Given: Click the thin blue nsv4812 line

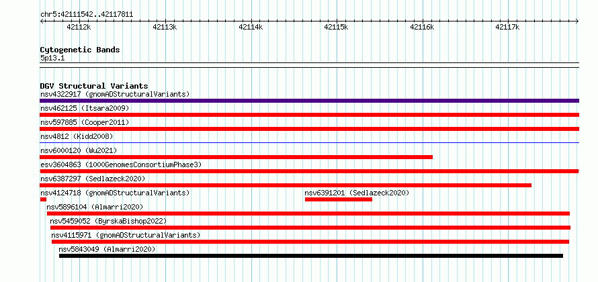Looking at the screenshot, I should [x=309, y=142].
